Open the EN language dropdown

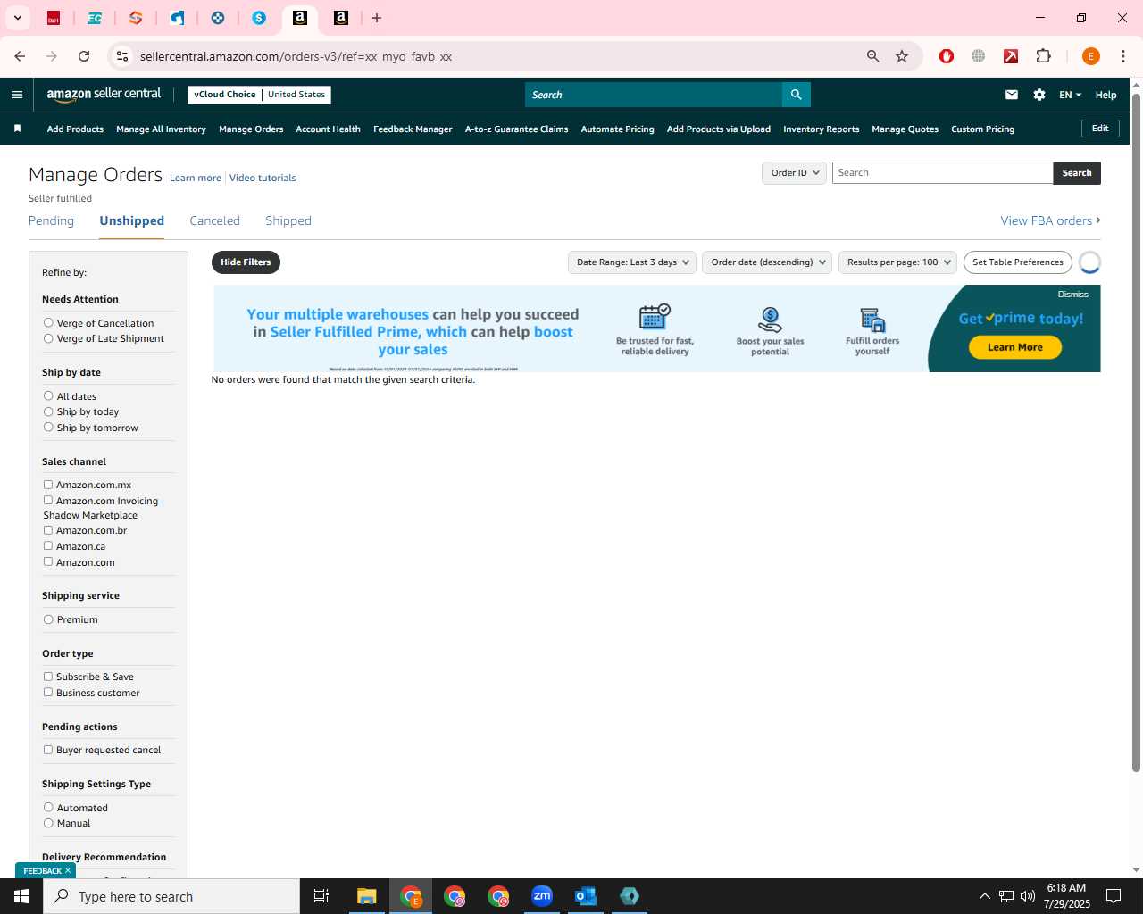[x=1070, y=95]
